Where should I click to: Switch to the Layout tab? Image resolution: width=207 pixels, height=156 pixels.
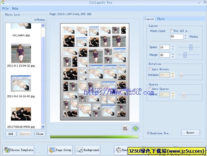tap(149, 19)
